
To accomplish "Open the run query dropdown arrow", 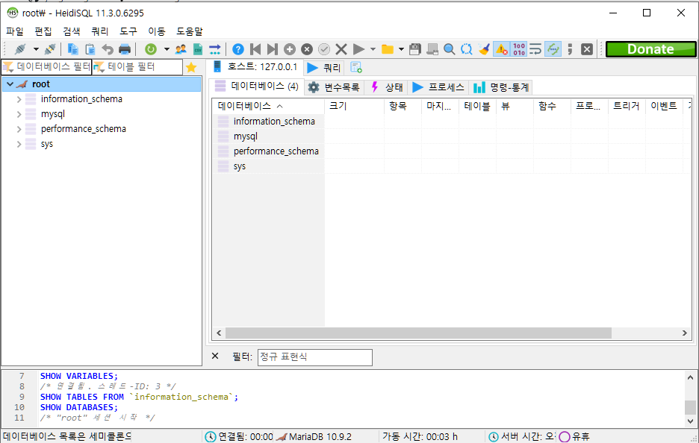I will 373,49.
